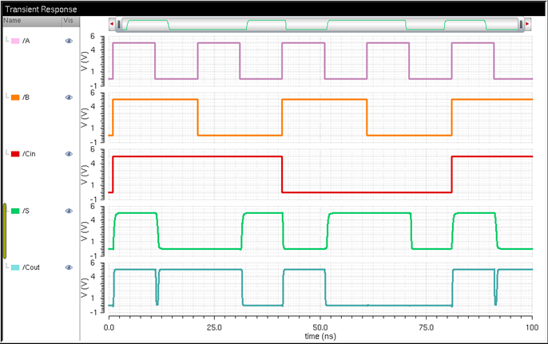Viewport: 548px width, 344px height.
Task: Click the 50.0 tick label on time axis
Action: pos(320,327)
